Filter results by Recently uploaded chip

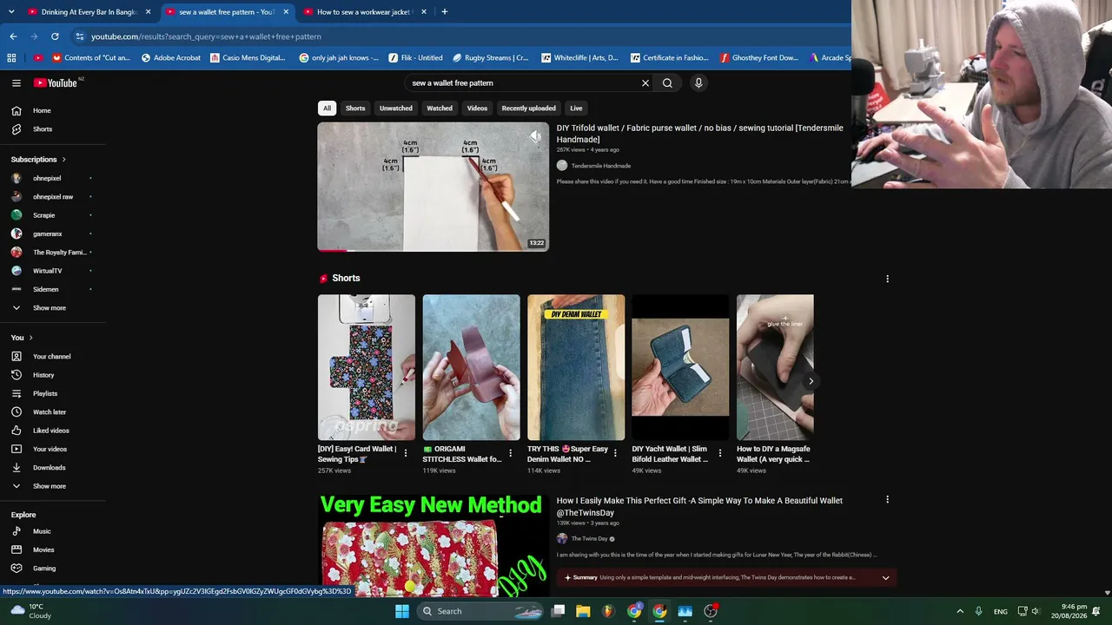coord(528,109)
